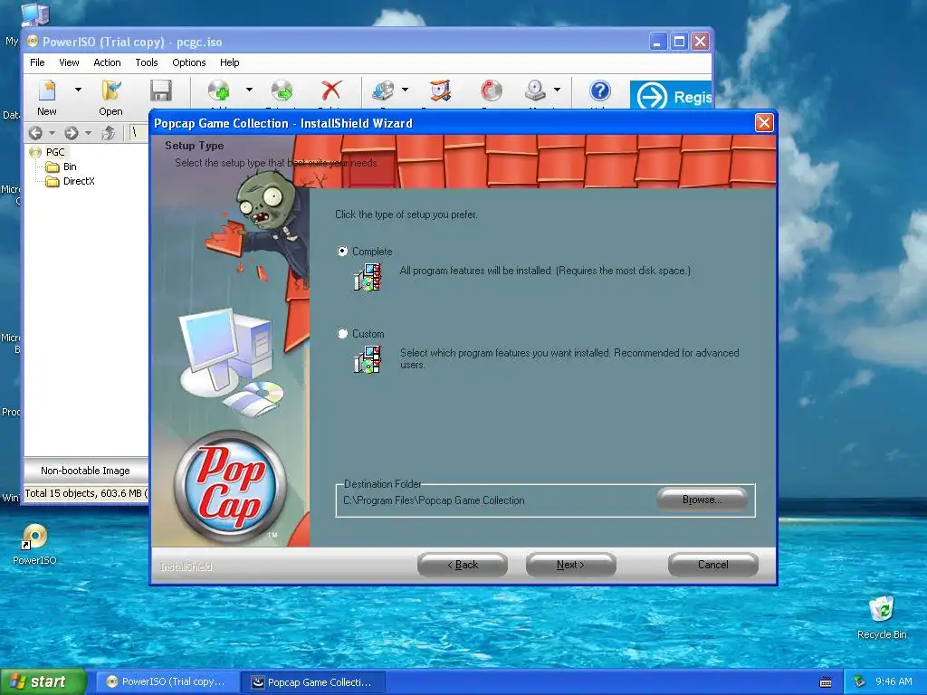927x695 pixels.
Task: Click the Browse button for destination folder
Action: (x=702, y=500)
